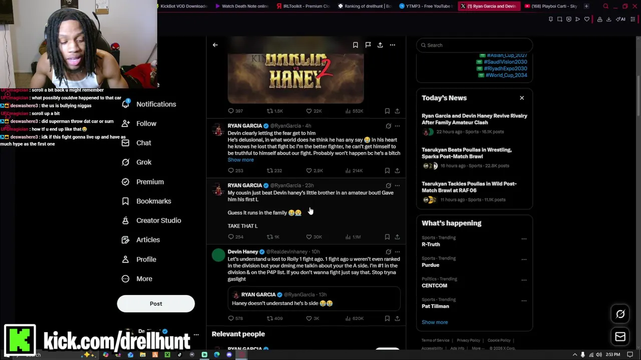
Task: Open quoted 'Haney doesn't understand he's b side' post
Action: pyautogui.click(x=313, y=299)
